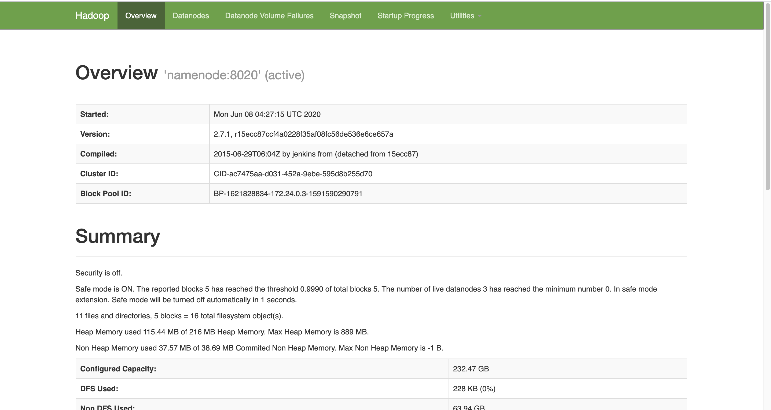Image resolution: width=771 pixels, height=410 pixels.
Task: Click Cluster ID value 'CID-ac7475aa-d031-452a-9ebe-595d8b255d70'
Action: (293, 174)
